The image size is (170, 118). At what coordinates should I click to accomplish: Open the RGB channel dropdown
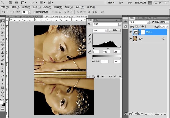(x=106, y=30)
